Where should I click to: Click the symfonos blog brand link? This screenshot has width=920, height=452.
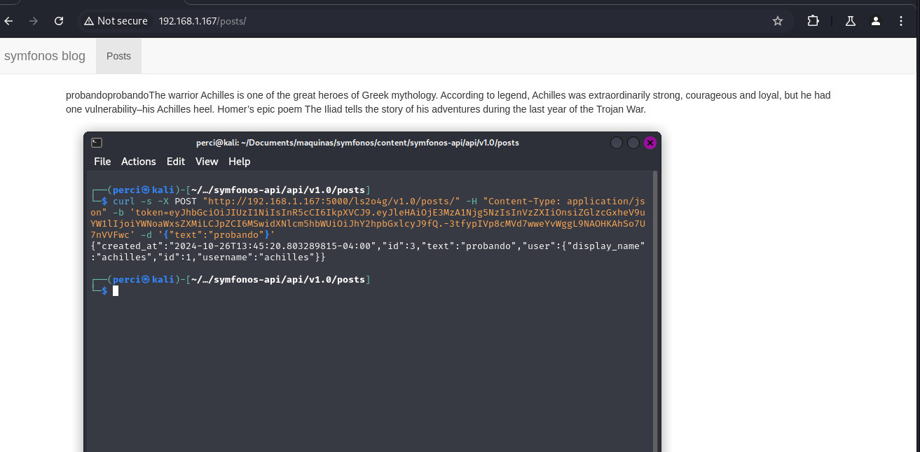click(45, 56)
